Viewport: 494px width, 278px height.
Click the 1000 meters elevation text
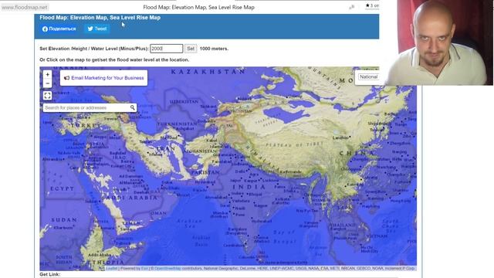coord(214,49)
